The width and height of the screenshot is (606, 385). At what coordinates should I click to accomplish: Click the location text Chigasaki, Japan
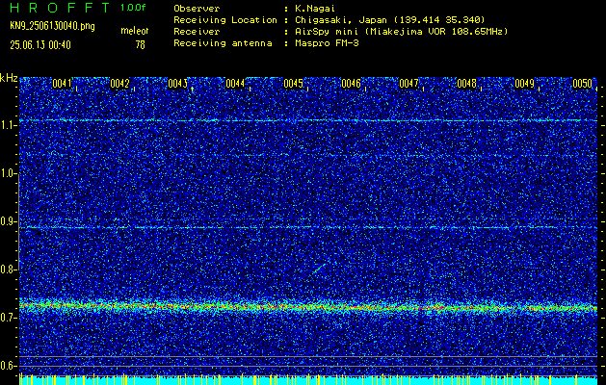point(341,20)
